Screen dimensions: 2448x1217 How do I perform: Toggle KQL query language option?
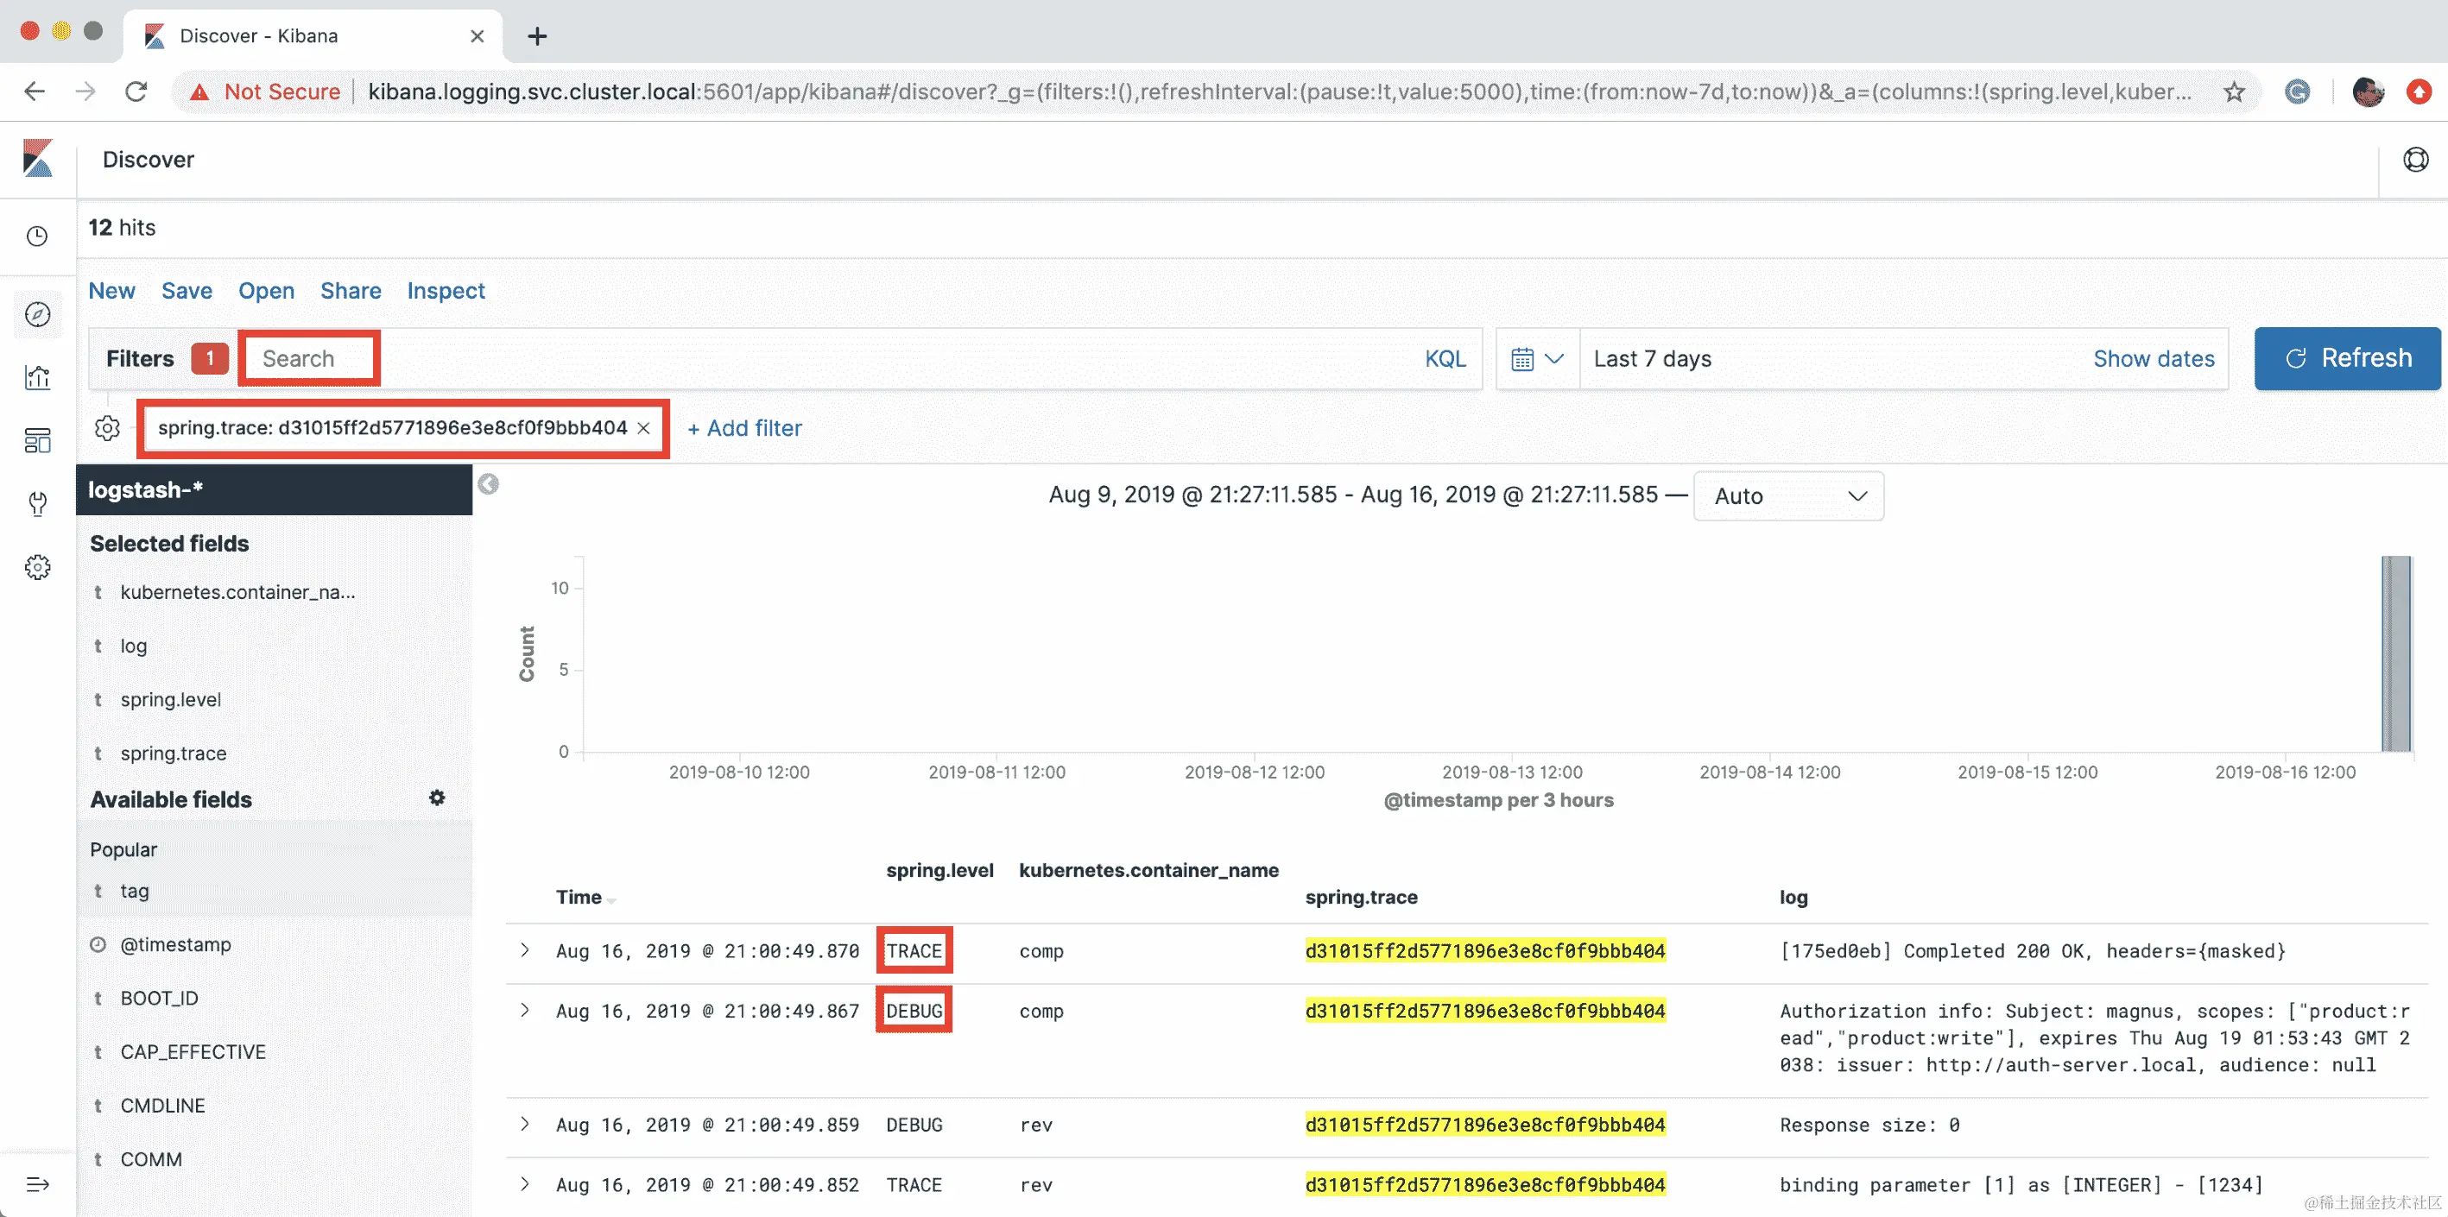[1445, 359]
